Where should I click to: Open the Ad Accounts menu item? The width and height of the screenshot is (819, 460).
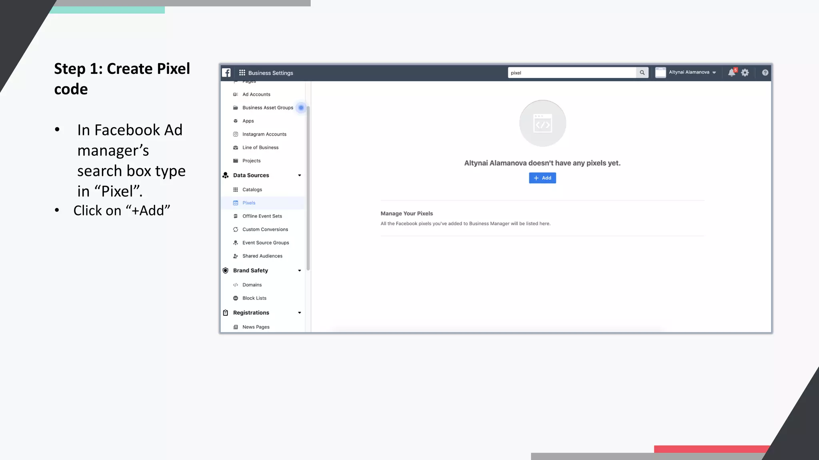click(256, 95)
